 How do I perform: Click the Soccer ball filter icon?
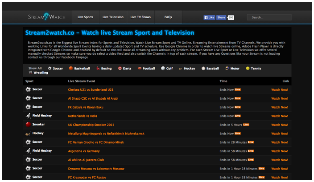click(50, 68)
